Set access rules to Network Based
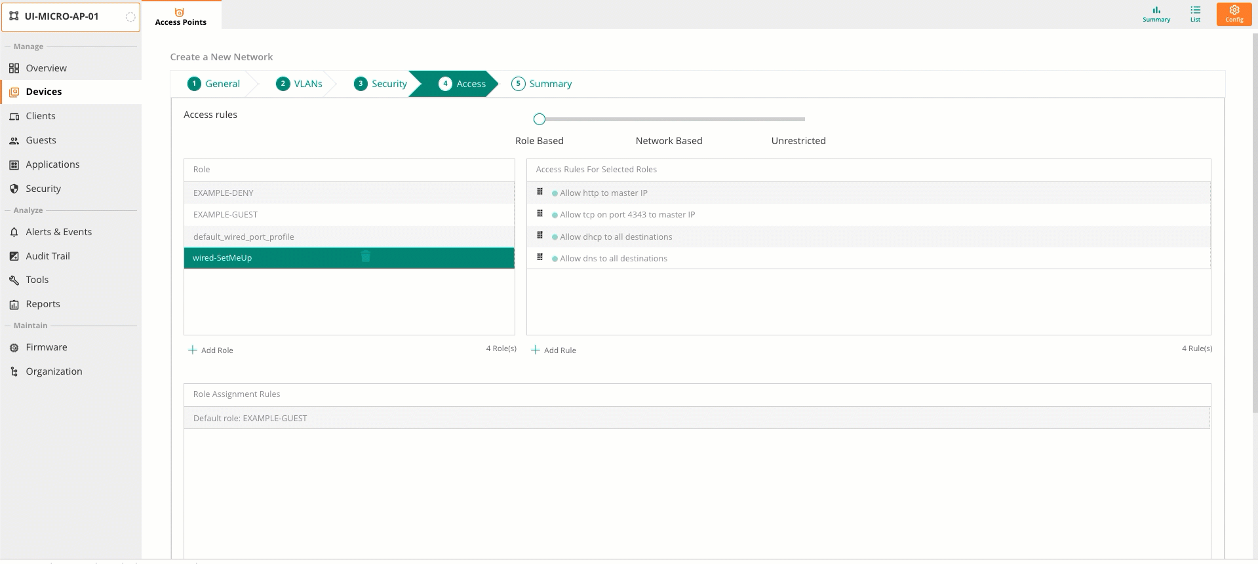The height and width of the screenshot is (564, 1258). click(x=669, y=141)
